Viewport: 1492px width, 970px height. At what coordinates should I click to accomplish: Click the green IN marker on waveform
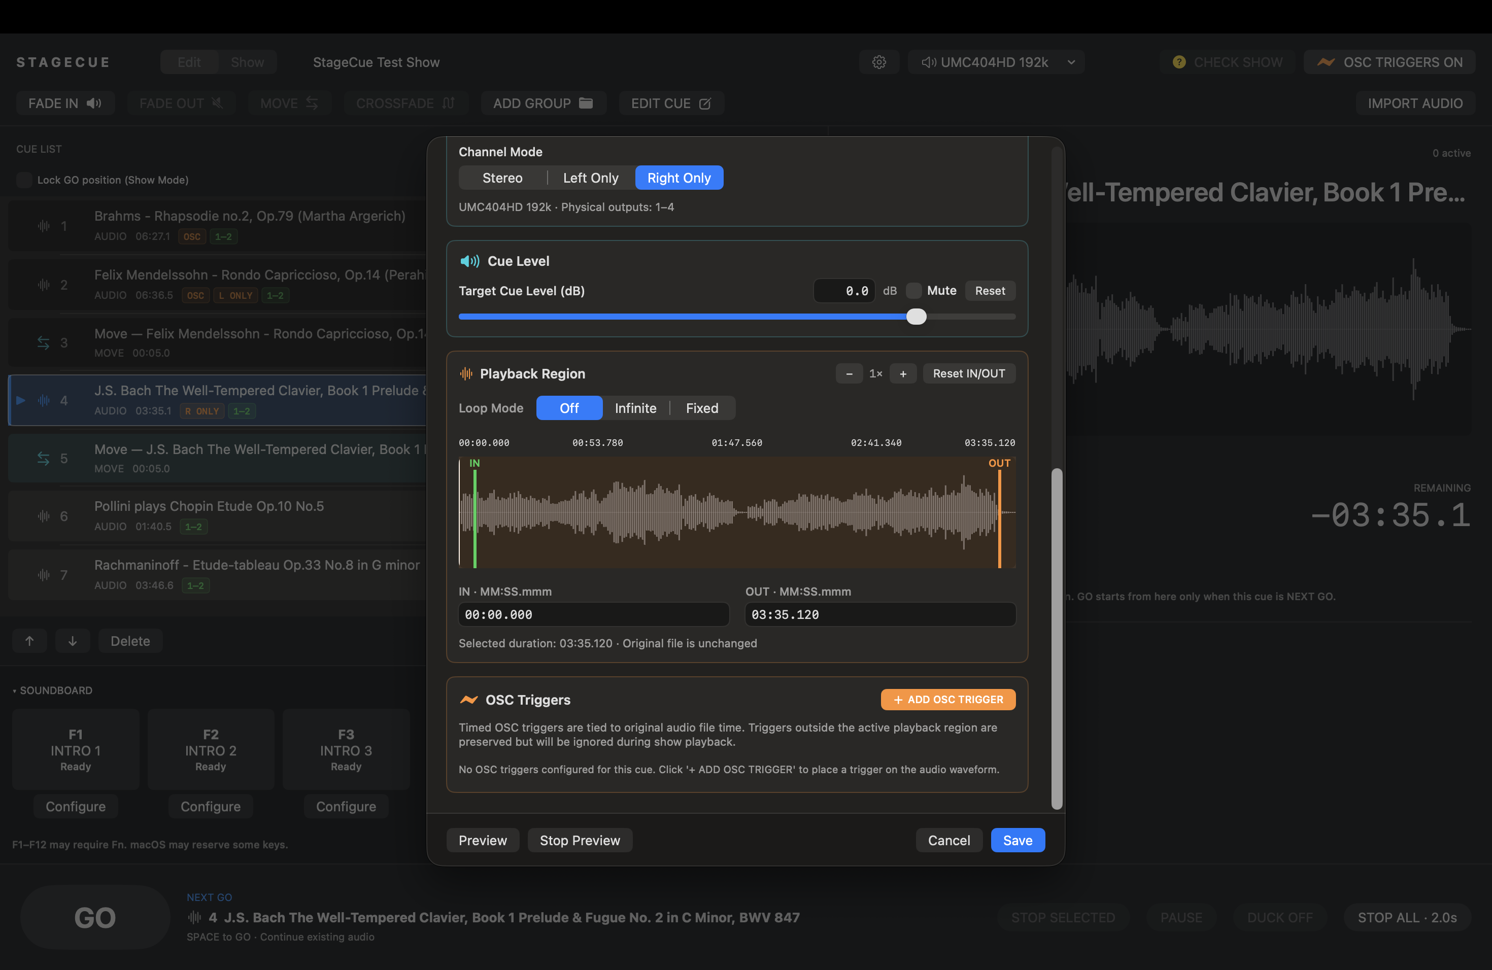474,514
